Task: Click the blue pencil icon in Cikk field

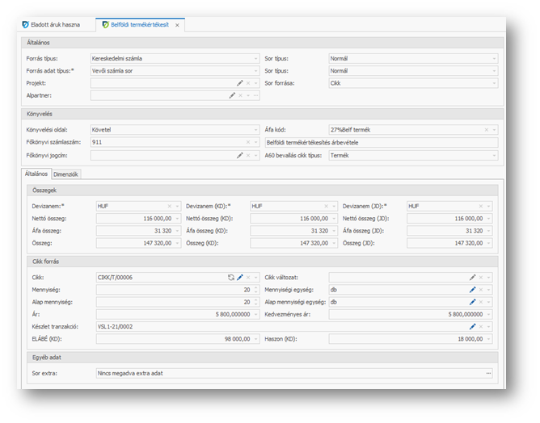Action: point(239,277)
